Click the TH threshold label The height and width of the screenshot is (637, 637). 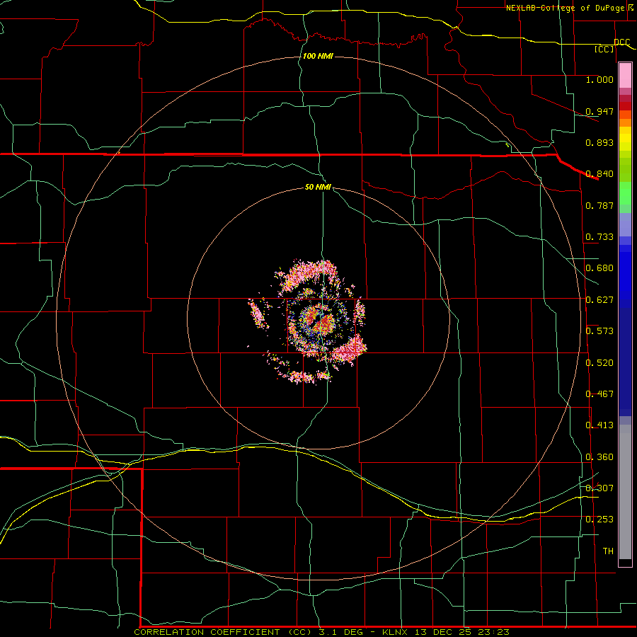608,551
